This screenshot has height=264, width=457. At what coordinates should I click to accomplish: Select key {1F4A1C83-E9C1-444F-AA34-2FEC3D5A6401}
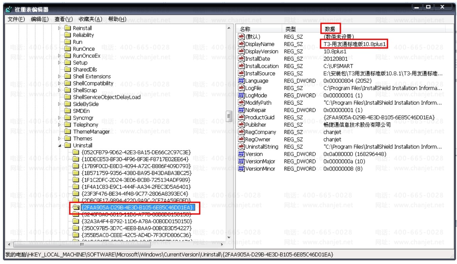click(x=136, y=187)
